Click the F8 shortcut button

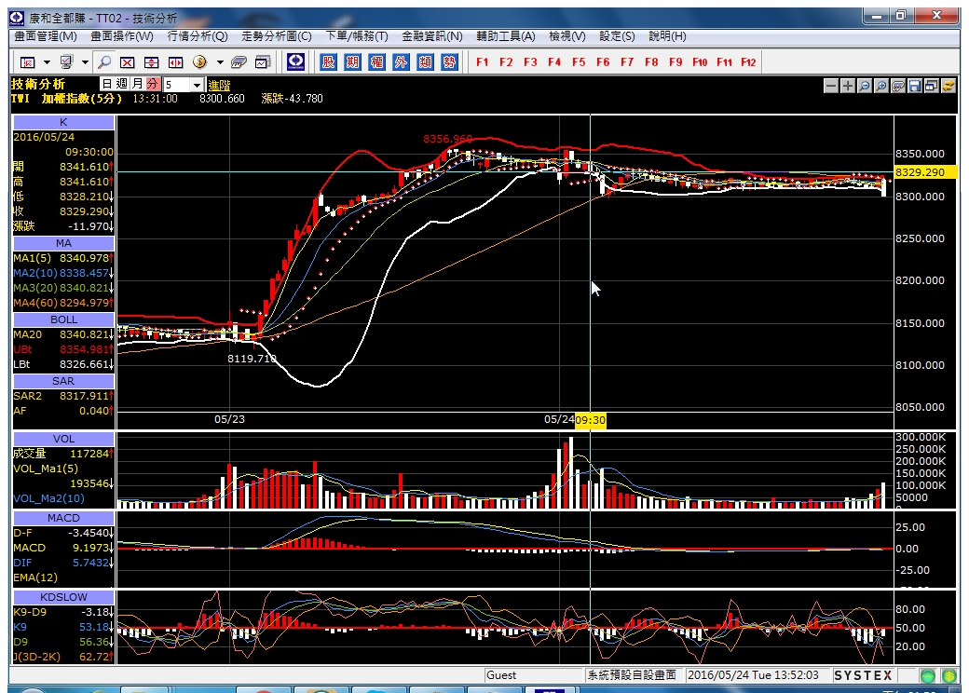tap(651, 62)
